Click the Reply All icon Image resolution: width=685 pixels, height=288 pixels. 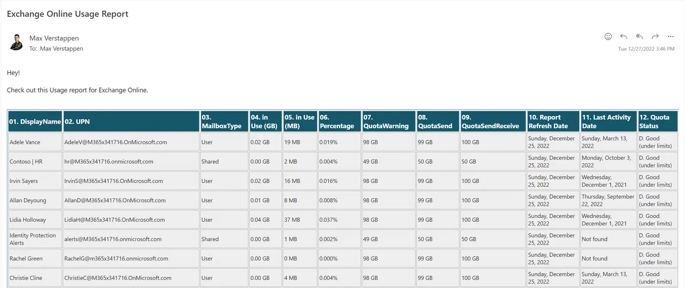[x=639, y=37]
